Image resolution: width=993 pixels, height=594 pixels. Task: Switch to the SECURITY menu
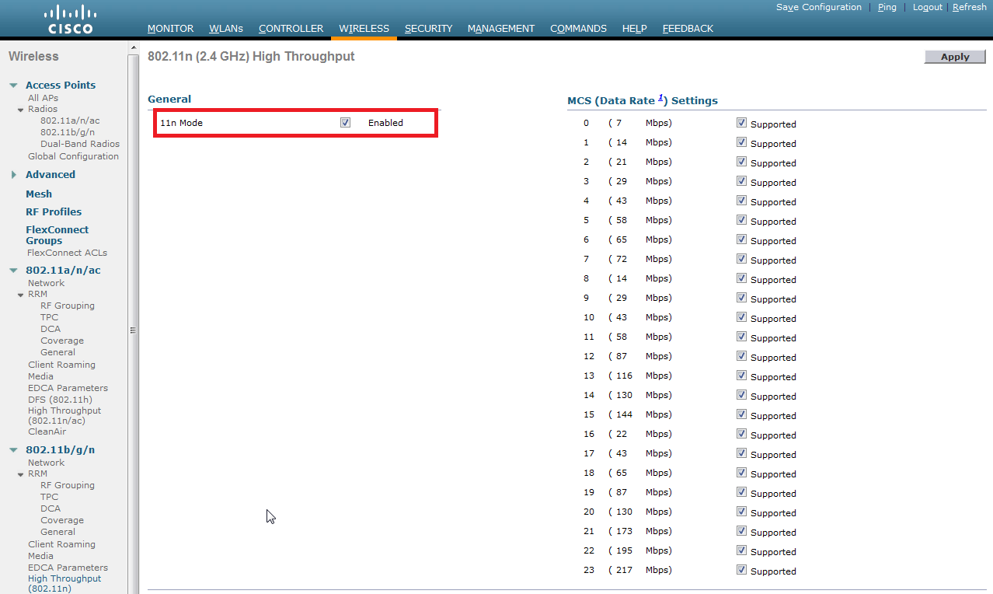point(428,29)
